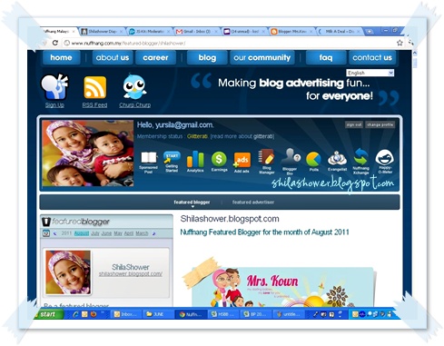
Task: Open the Happy-O-Meter smiley icon
Action: pyautogui.click(x=385, y=157)
